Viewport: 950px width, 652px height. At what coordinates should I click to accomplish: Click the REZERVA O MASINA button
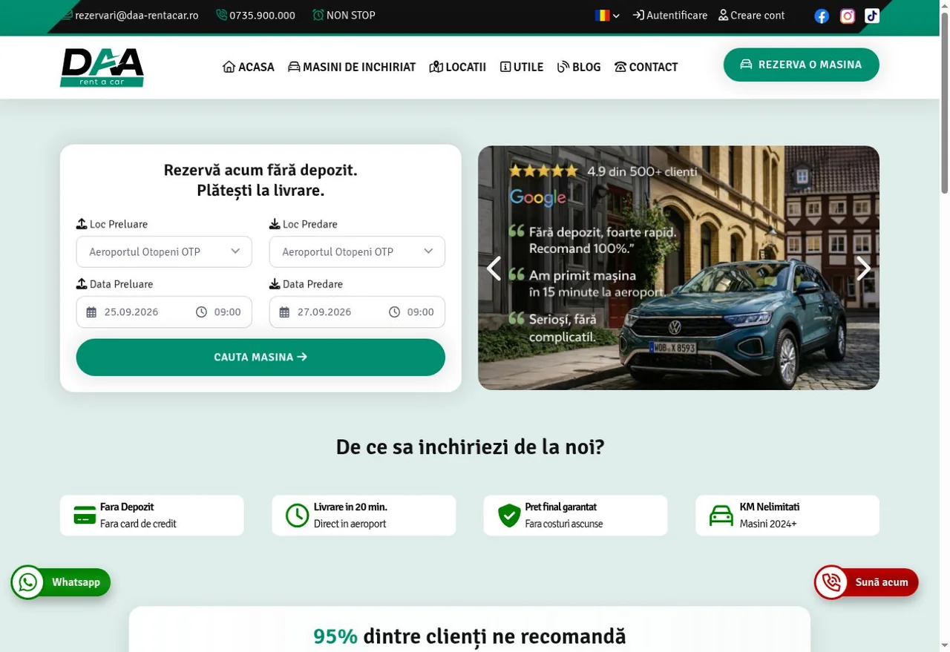click(802, 65)
